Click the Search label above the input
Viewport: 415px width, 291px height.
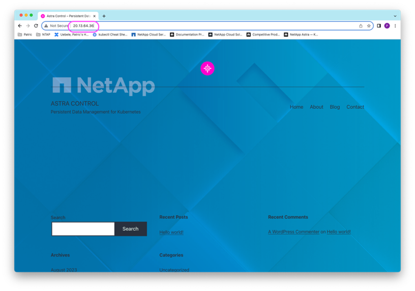[x=58, y=218]
